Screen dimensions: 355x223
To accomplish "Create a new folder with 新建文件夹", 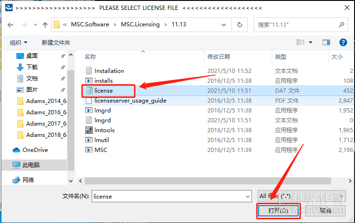I will click(55, 43).
